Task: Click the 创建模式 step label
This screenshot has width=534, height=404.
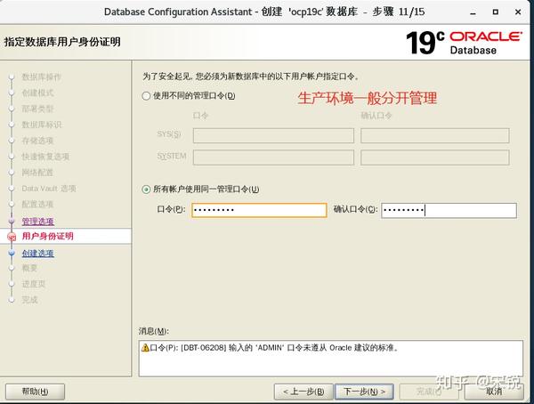Action: [37, 93]
